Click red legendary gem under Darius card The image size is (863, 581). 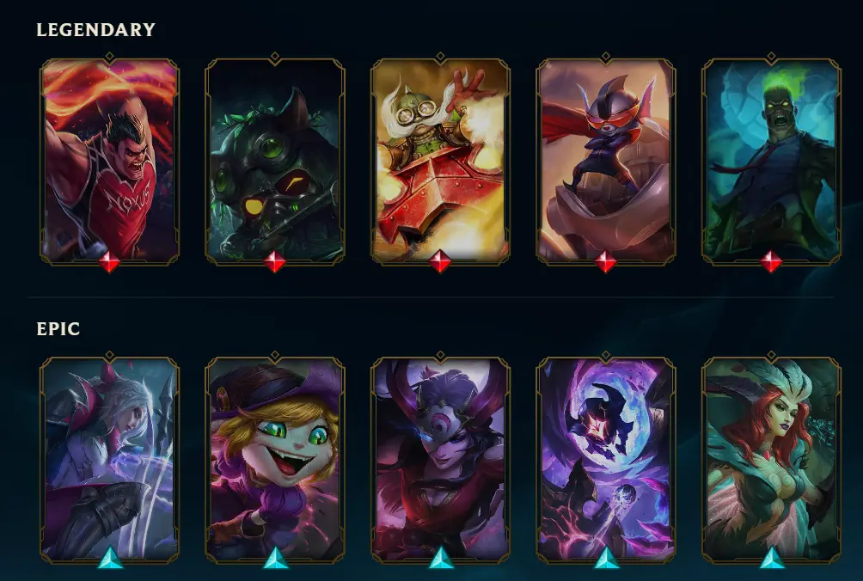(x=109, y=262)
